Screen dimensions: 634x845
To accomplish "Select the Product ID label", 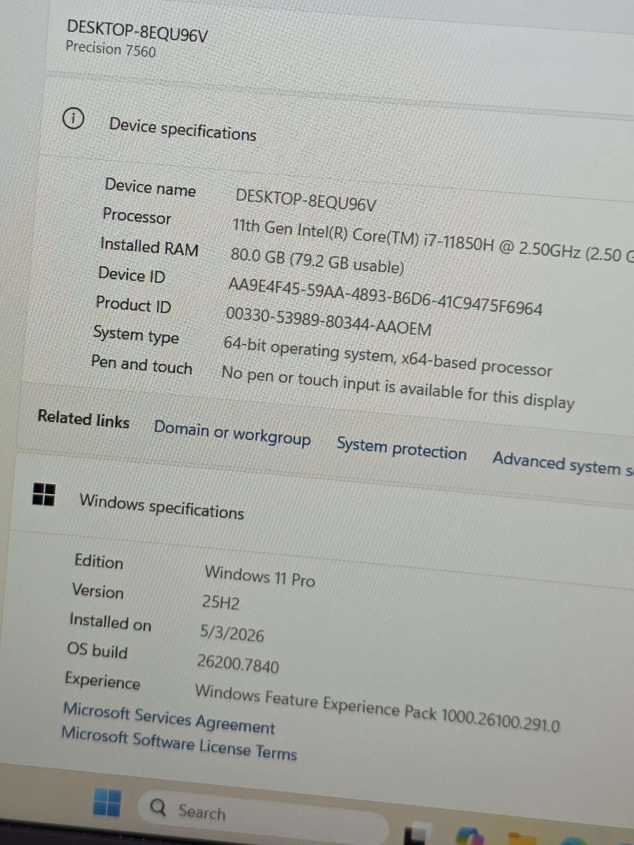I will (x=134, y=305).
